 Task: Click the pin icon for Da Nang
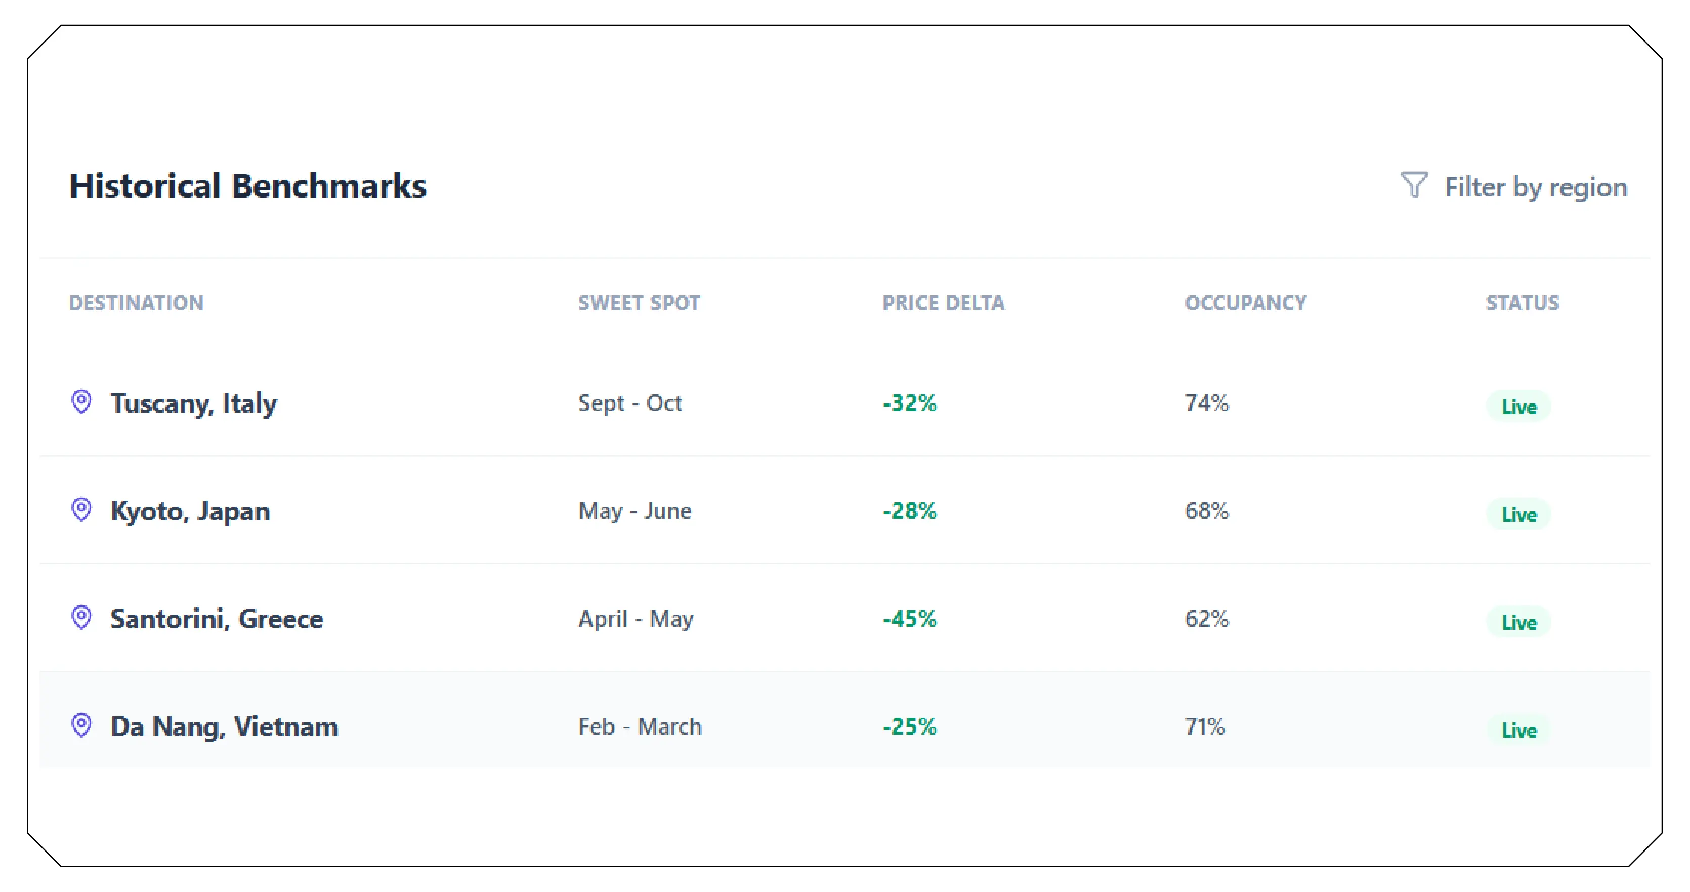[81, 725]
